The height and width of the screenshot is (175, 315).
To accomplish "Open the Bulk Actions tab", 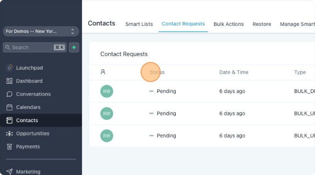I will pyautogui.click(x=228, y=24).
